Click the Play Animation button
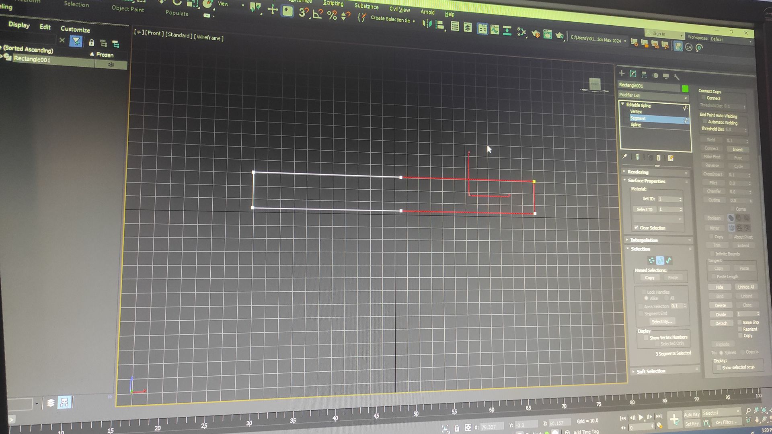Image resolution: width=772 pixels, height=434 pixels. tap(641, 418)
